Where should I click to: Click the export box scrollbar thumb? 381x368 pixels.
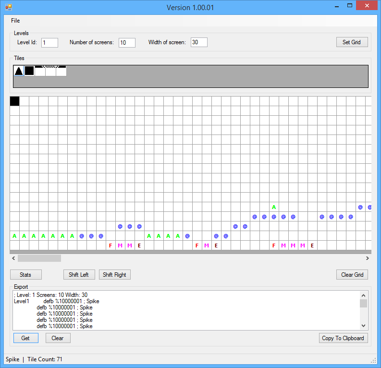pyautogui.click(x=364, y=304)
